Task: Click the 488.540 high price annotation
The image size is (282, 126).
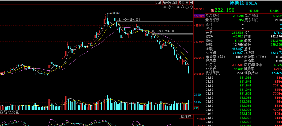Action: [x=115, y=13]
